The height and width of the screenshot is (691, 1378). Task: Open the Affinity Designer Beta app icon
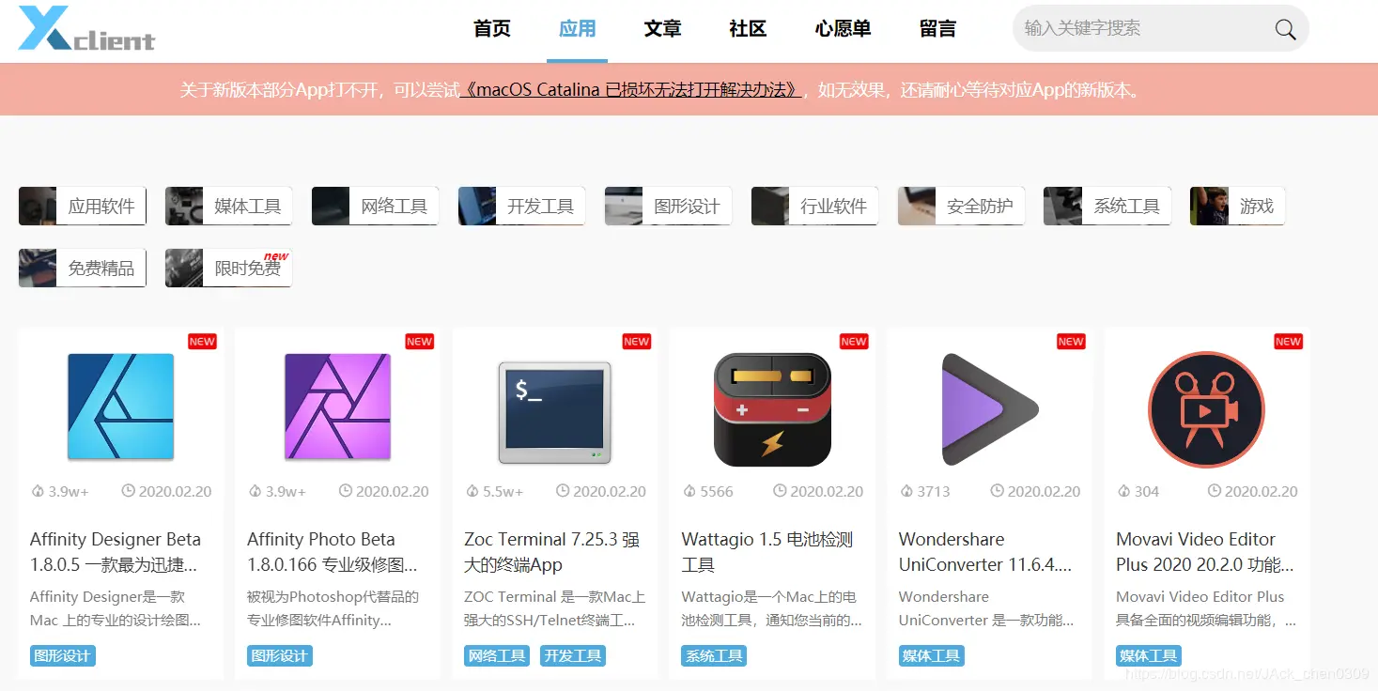(x=120, y=407)
